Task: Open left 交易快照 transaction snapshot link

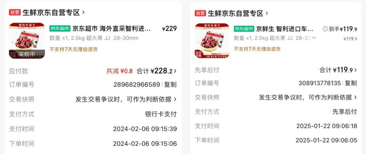Action: tap(126, 99)
